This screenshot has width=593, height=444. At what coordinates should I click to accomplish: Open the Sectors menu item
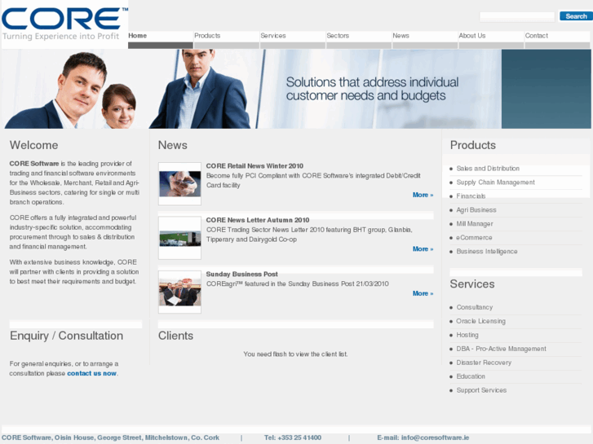[359, 40]
